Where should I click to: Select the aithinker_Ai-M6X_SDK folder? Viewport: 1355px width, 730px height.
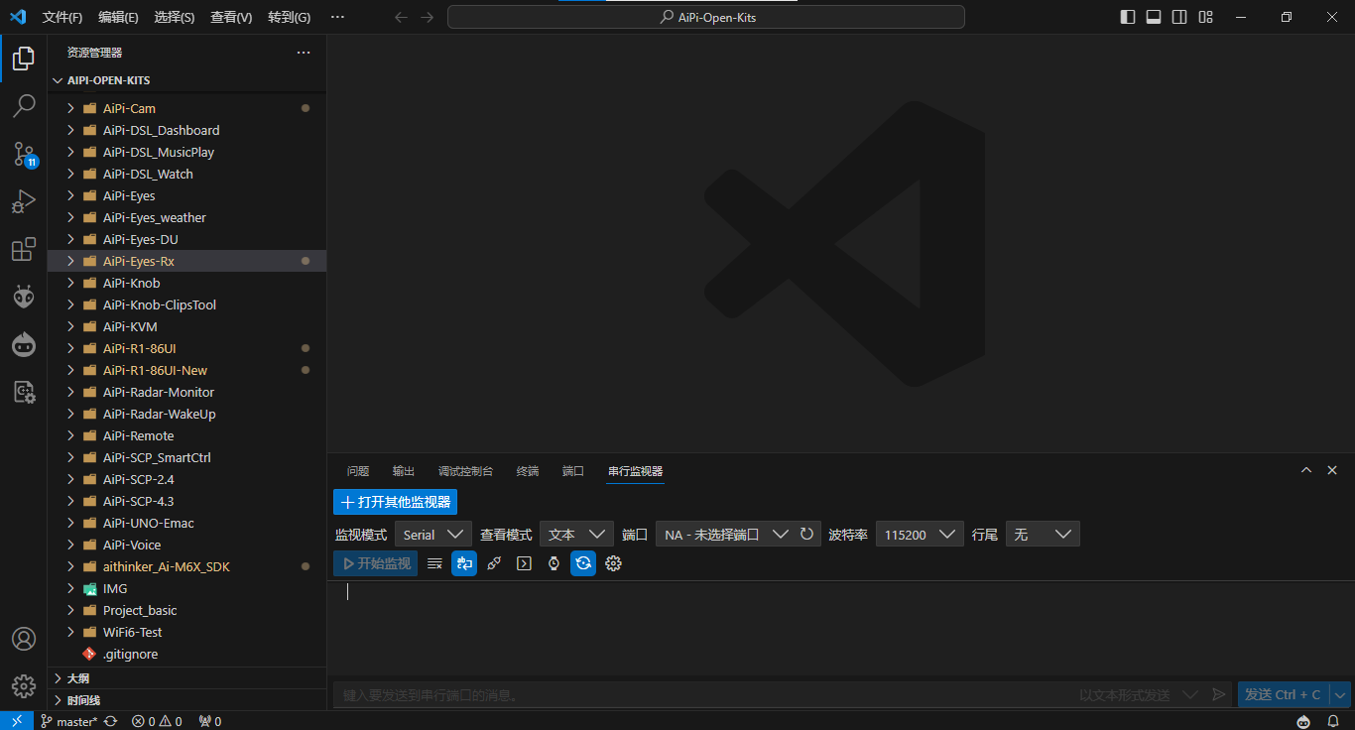coord(186,566)
